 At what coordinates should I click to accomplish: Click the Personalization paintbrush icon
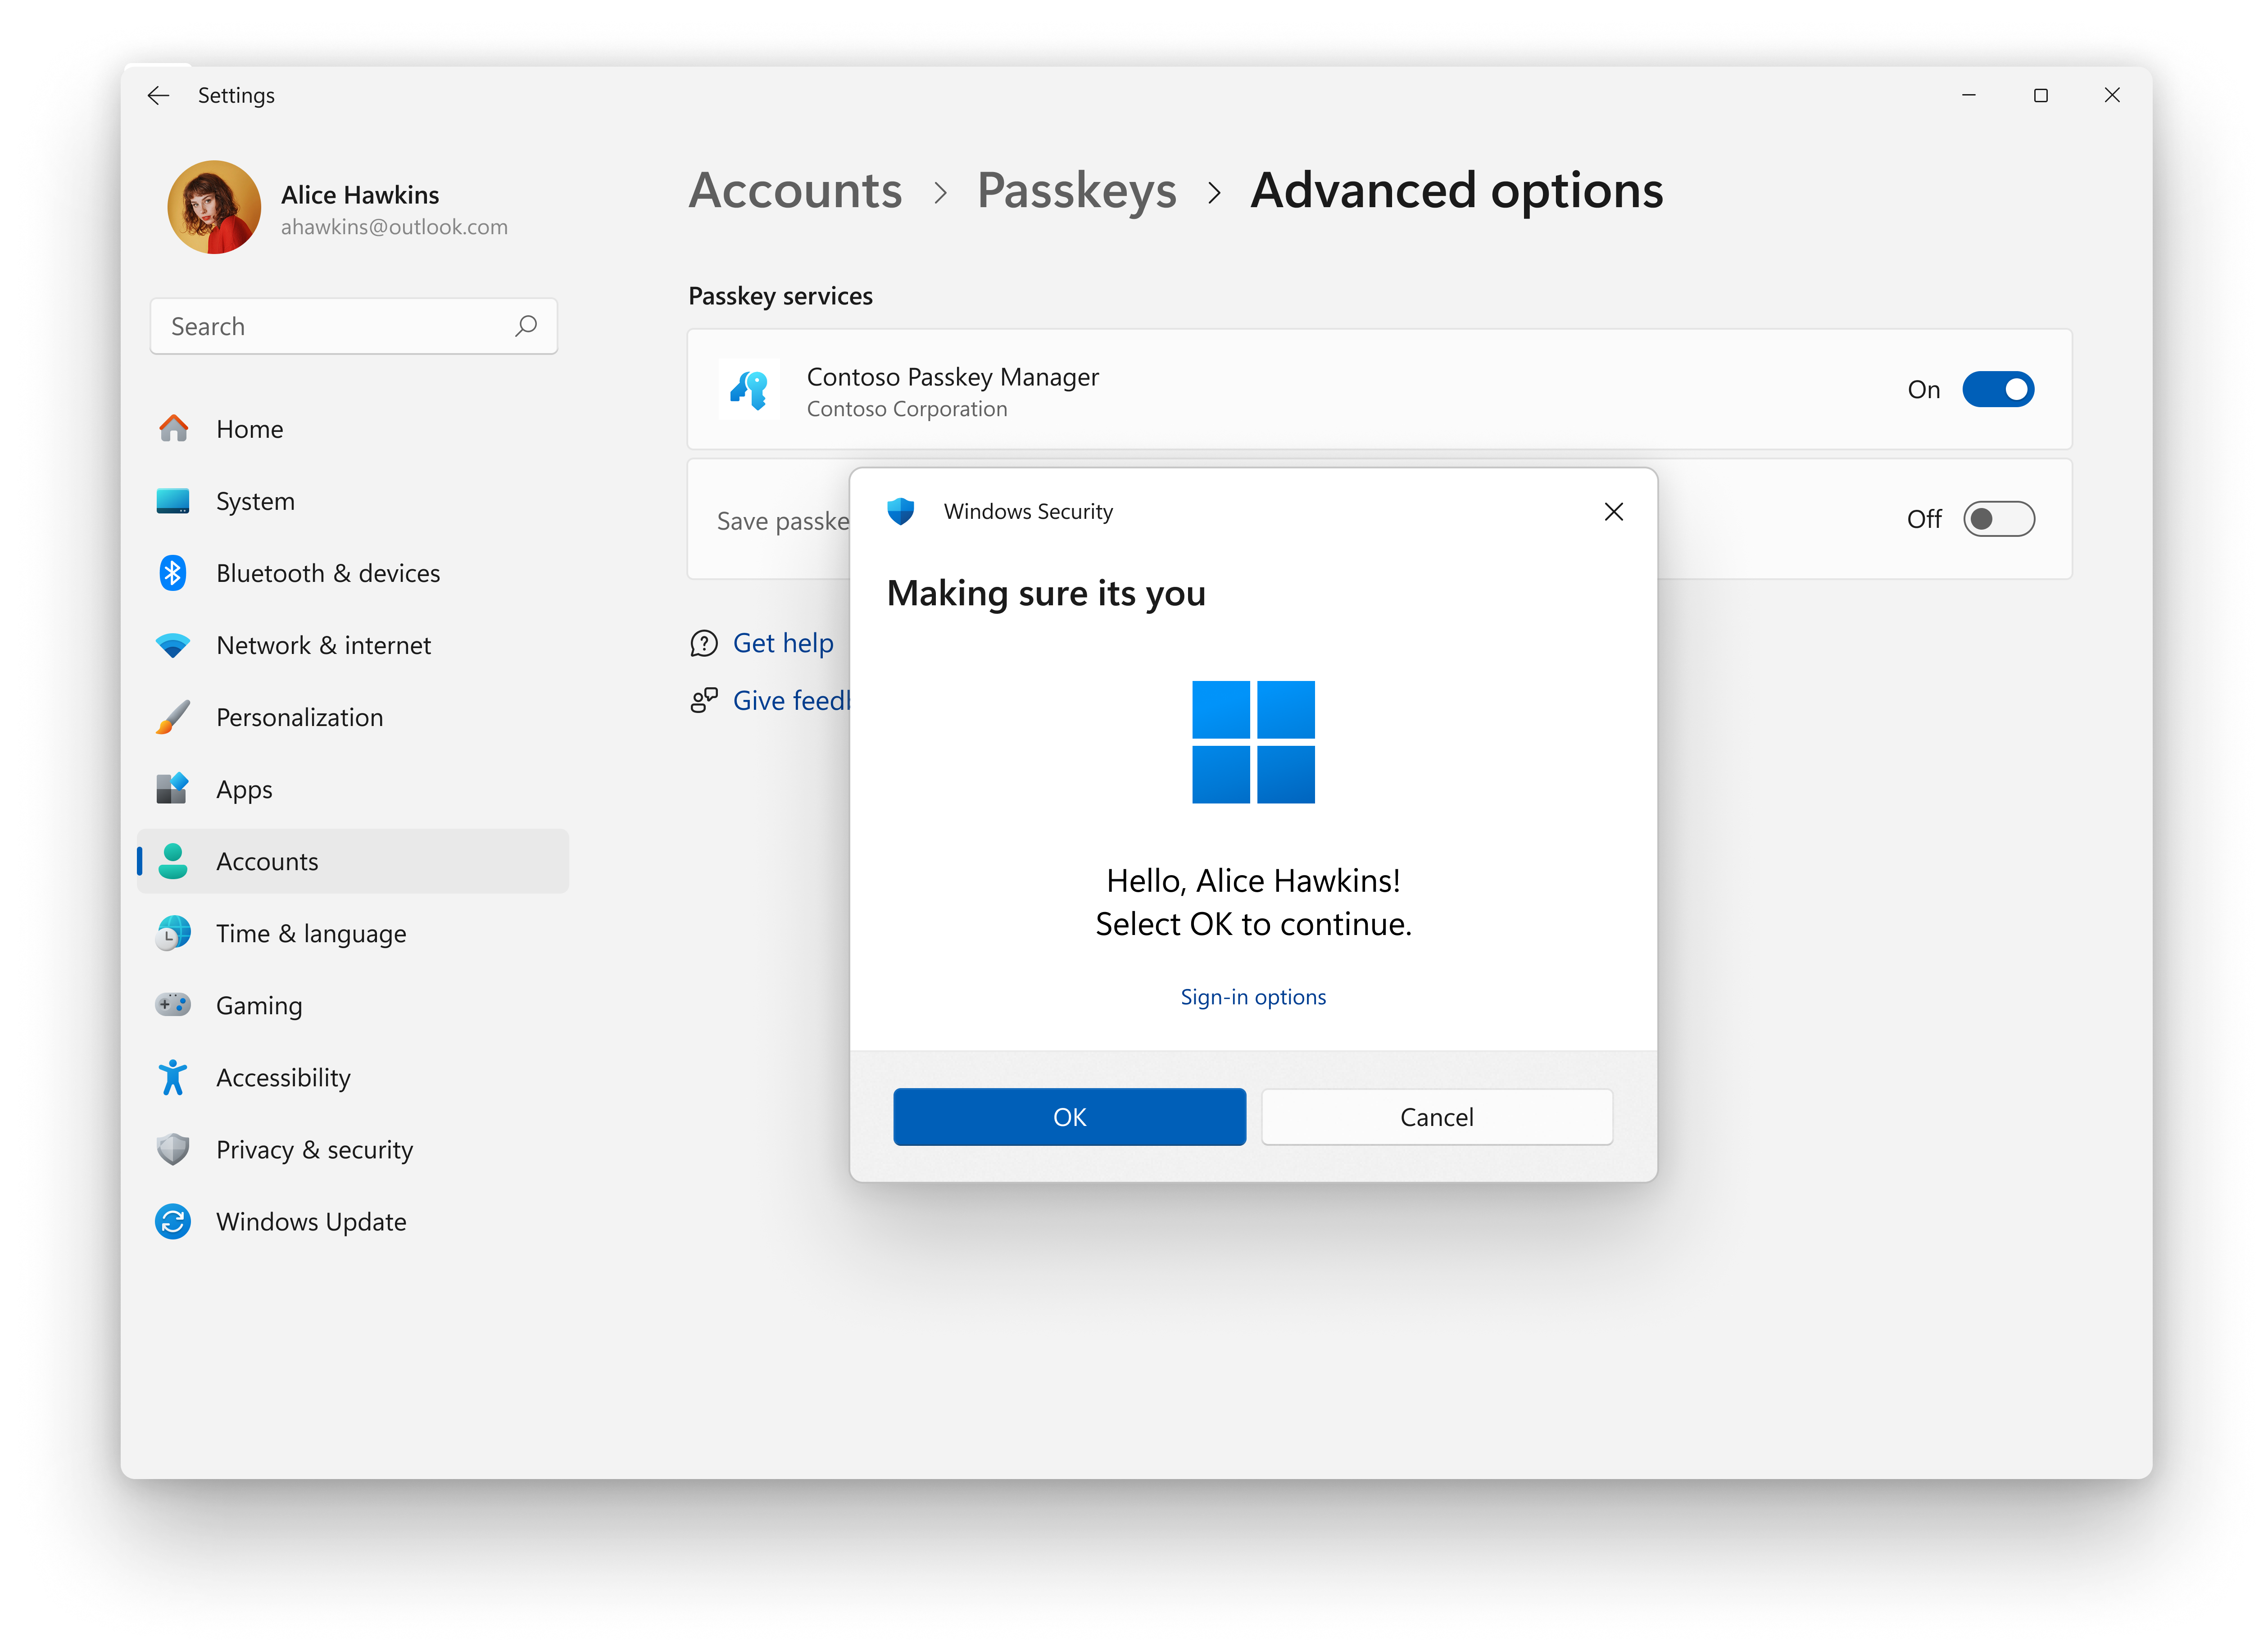(x=174, y=717)
